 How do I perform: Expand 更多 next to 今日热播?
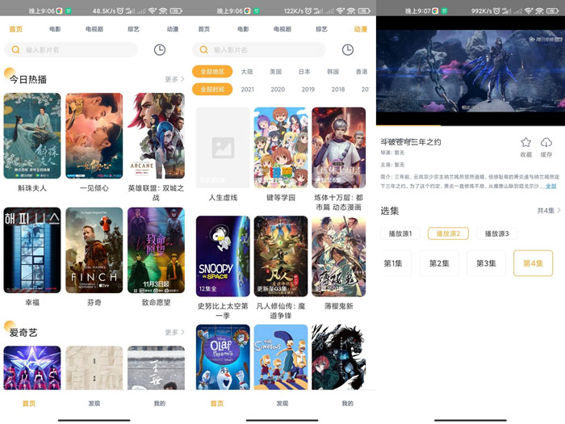[x=174, y=79]
